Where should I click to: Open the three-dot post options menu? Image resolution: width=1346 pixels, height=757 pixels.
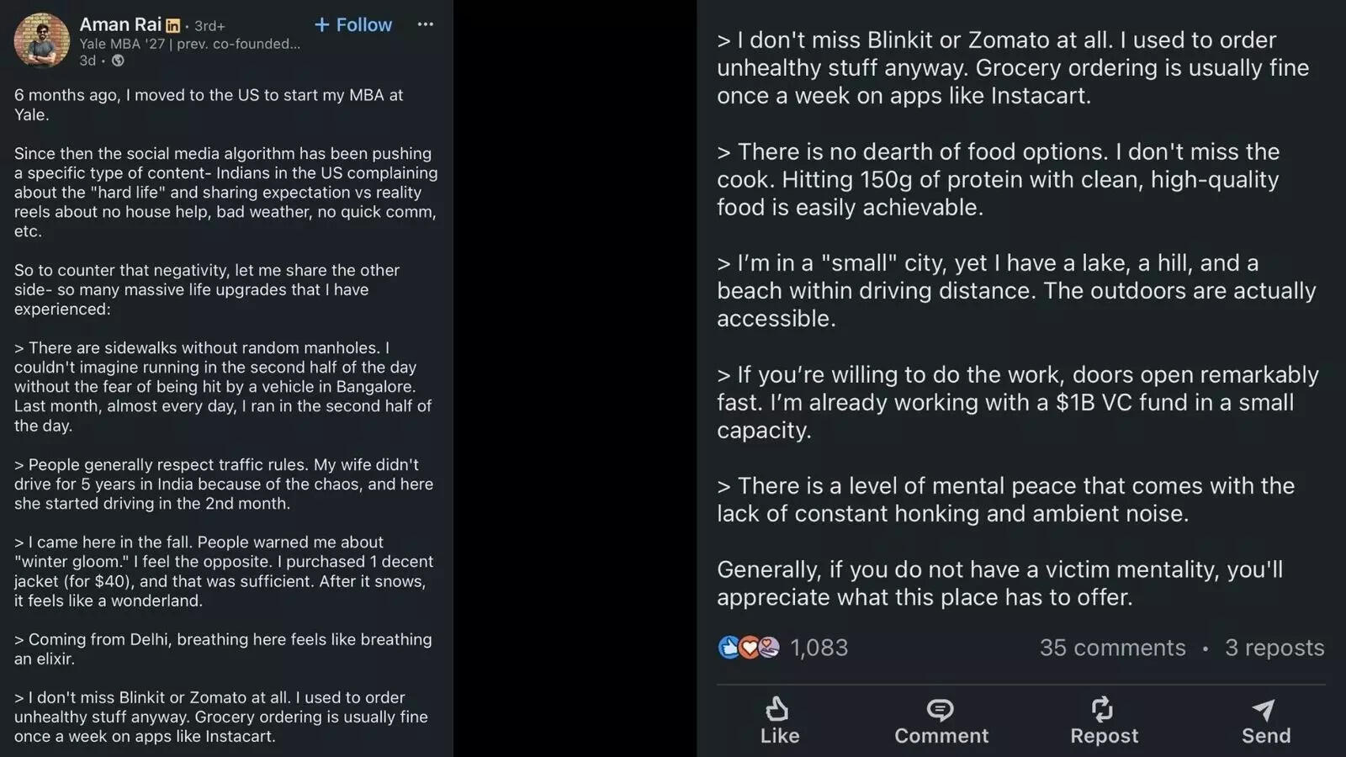[426, 24]
